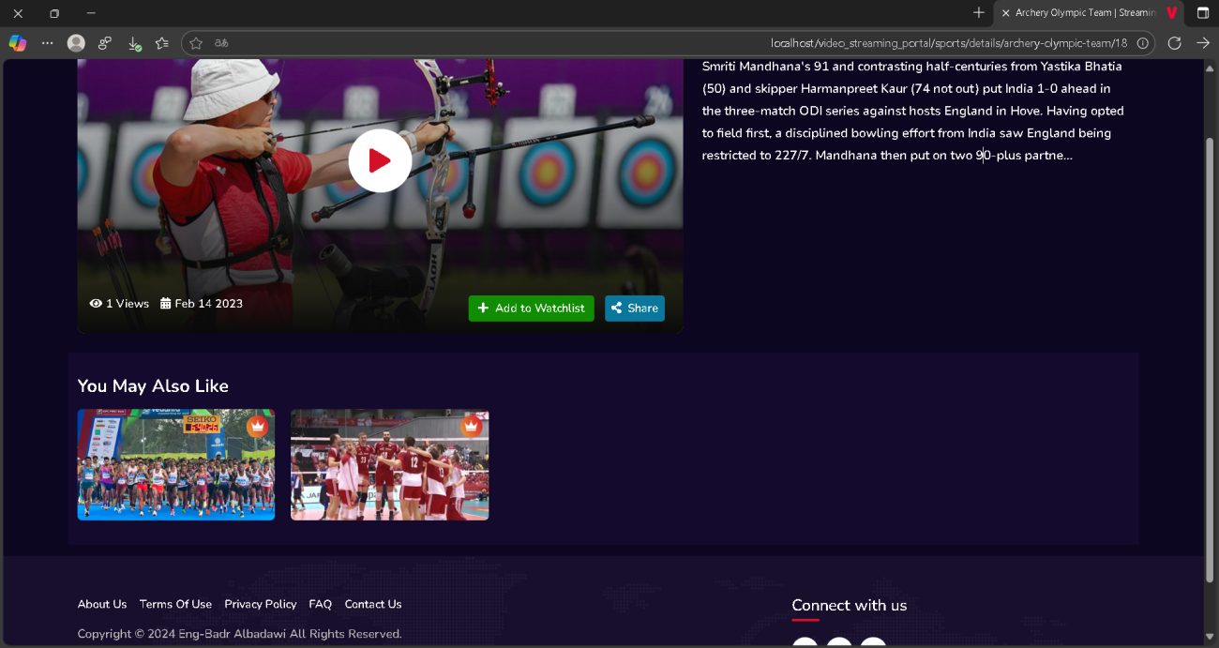Open the marathon runners thumbnail
The image size is (1219, 648).
tap(176, 464)
